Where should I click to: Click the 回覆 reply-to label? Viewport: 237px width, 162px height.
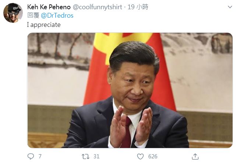click(x=33, y=15)
